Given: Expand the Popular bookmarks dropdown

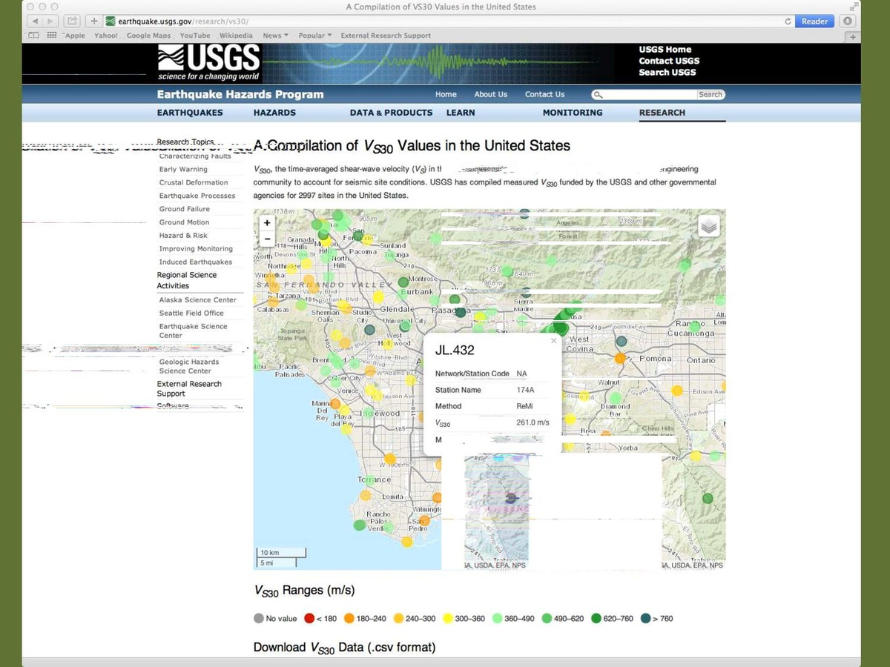Looking at the screenshot, I should tap(314, 36).
